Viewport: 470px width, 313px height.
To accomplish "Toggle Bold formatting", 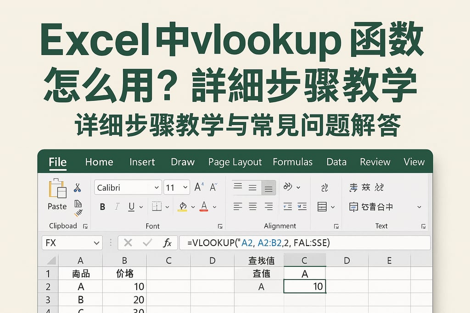I will pos(102,207).
